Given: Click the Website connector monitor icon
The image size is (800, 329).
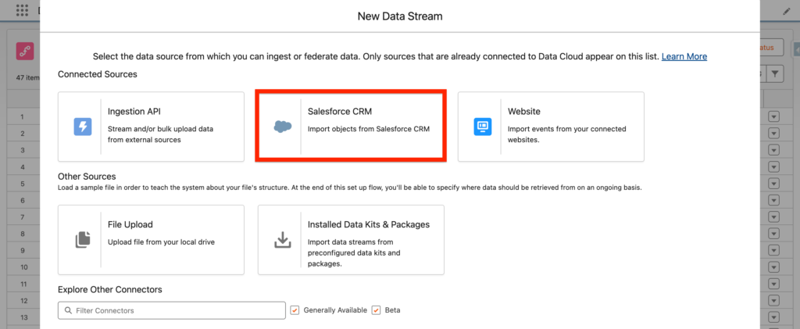Looking at the screenshot, I should point(482,127).
